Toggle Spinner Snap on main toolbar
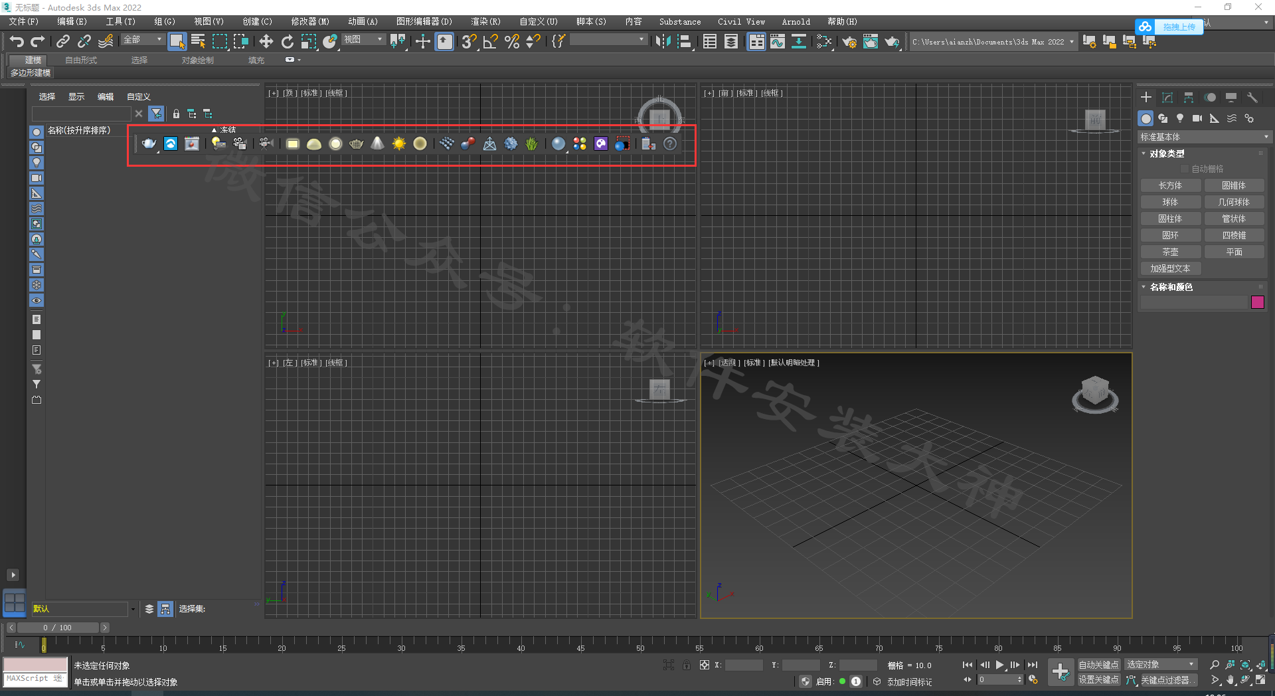 click(533, 42)
